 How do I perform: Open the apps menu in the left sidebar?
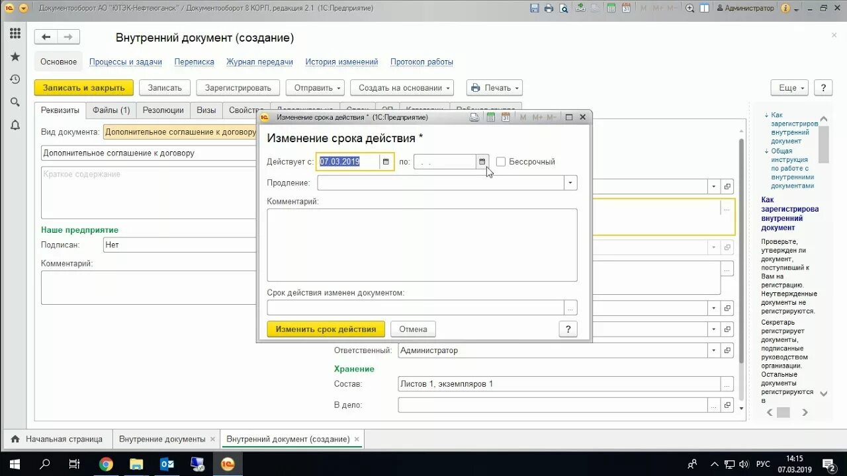click(x=15, y=33)
